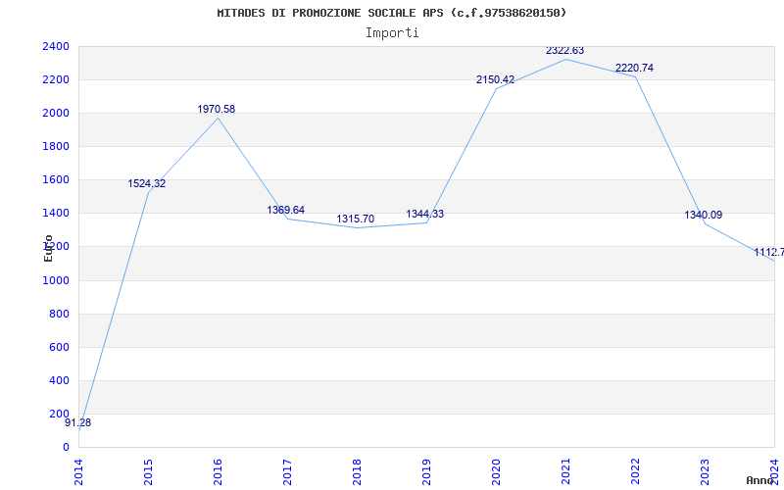Click the 2022 year axis label

[635, 472]
